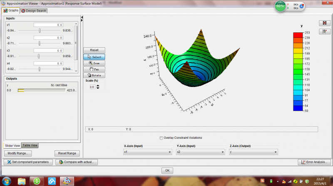The height and width of the screenshot is (186, 333).
Task: Click Compare with actual button
Action: coord(77,162)
